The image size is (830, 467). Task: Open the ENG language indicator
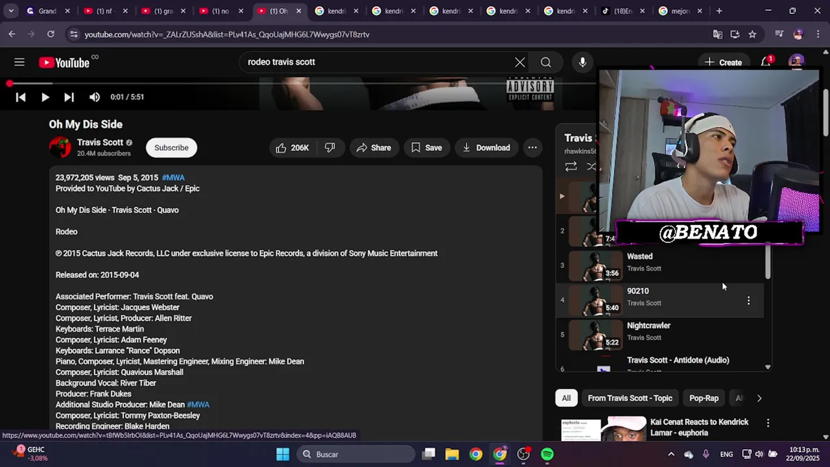coord(726,454)
